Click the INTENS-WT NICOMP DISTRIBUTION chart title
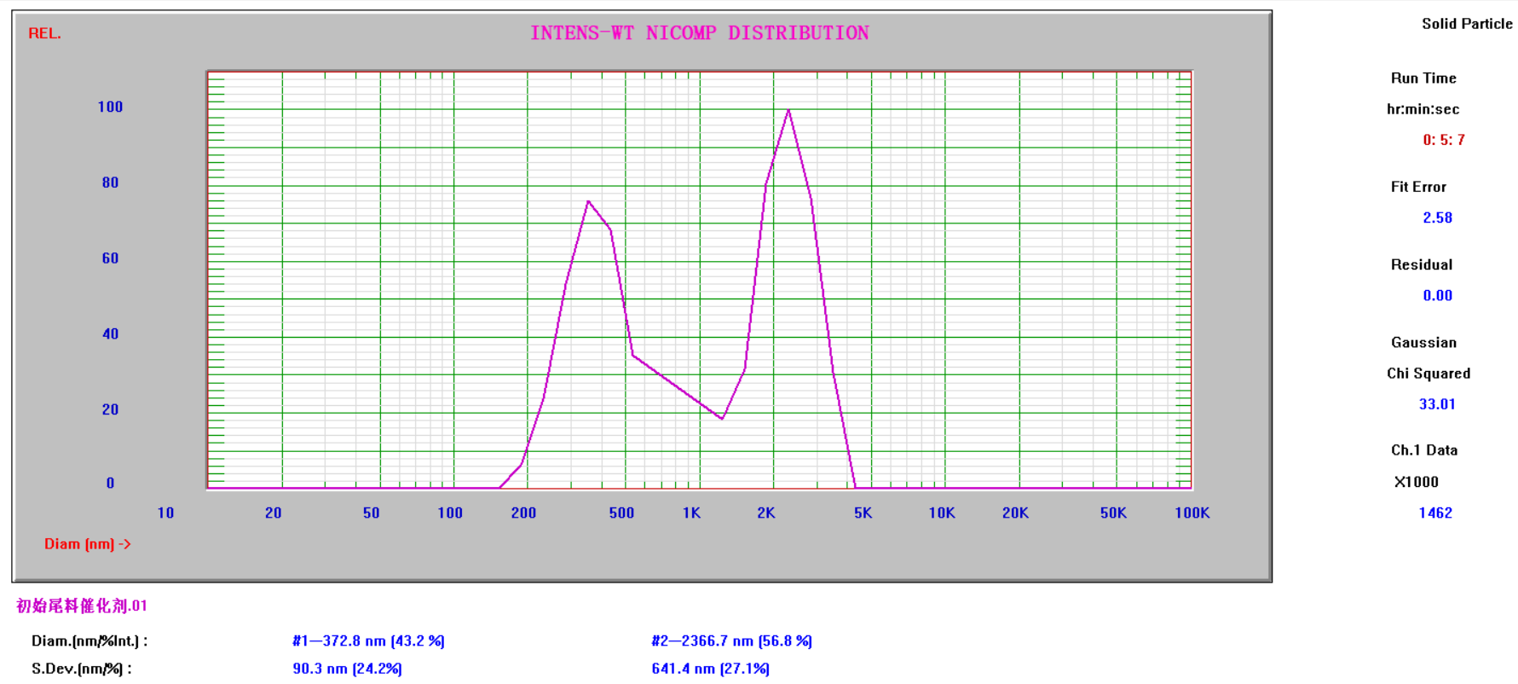The image size is (1518, 684). point(699,33)
